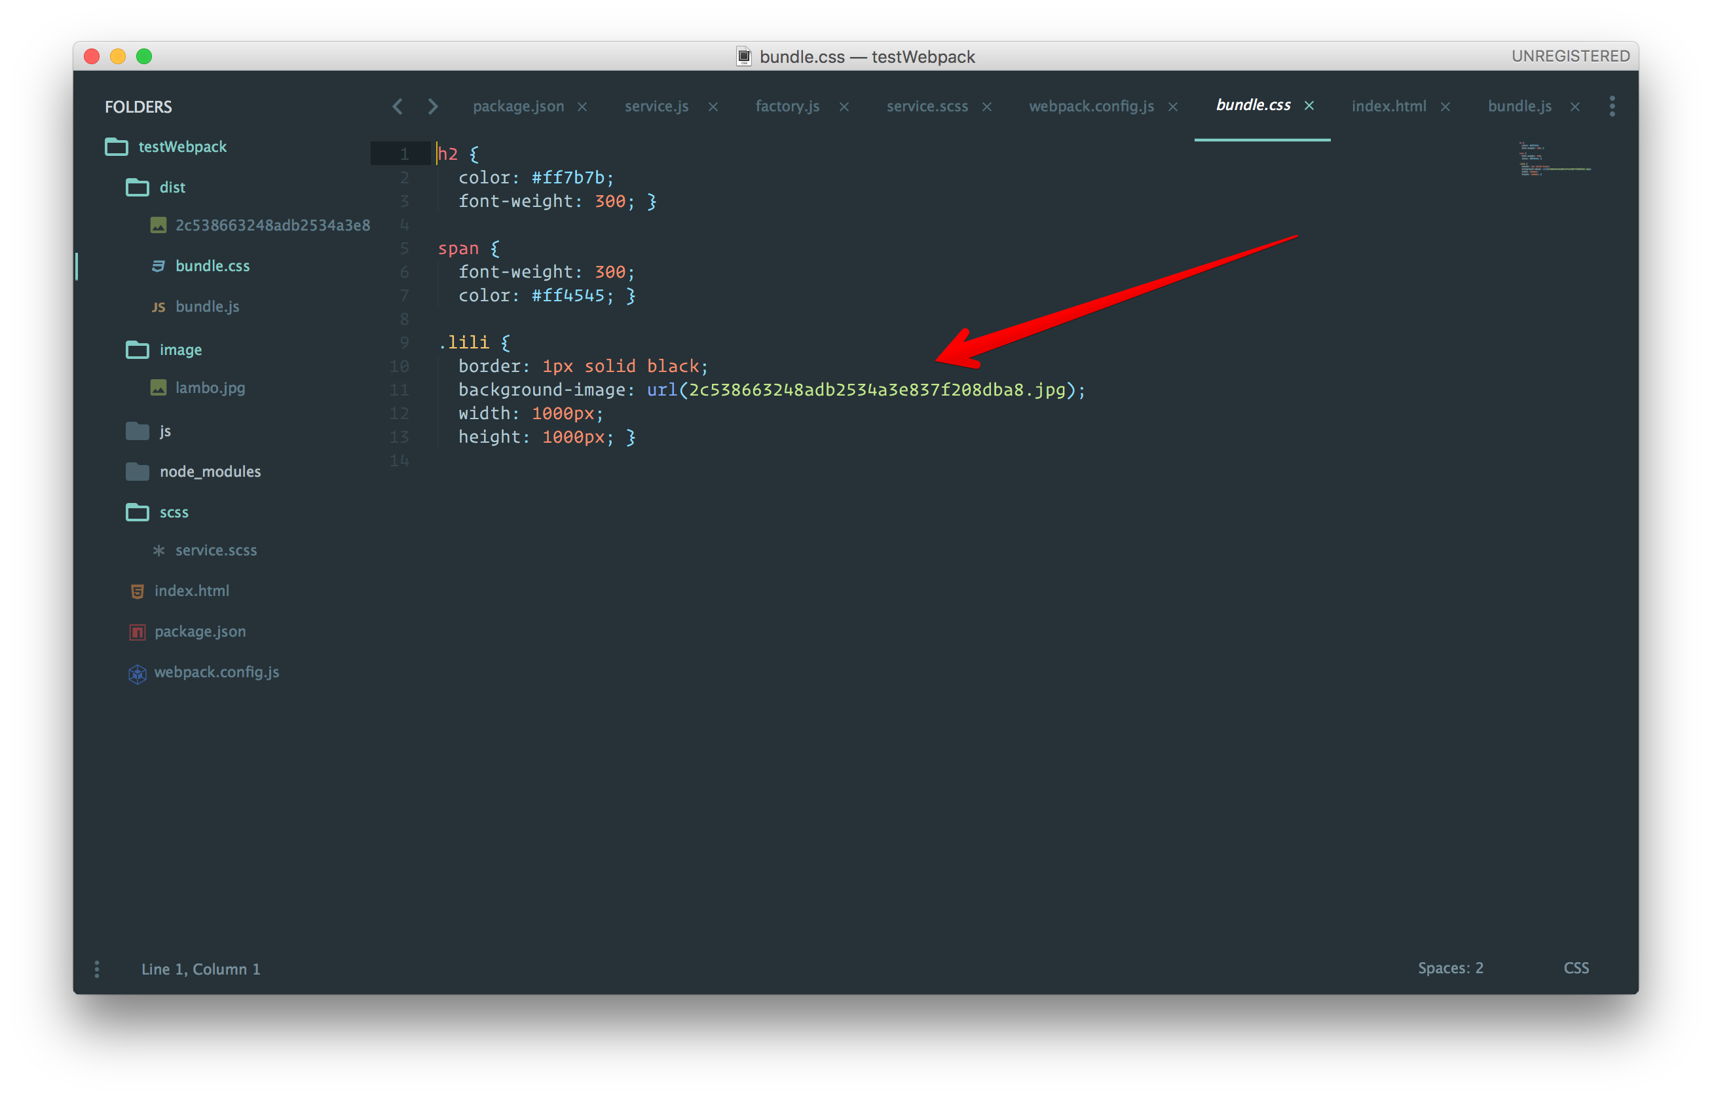Click the forward navigation arrow in tab bar
Viewport: 1712px width, 1099px height.
(x=432, y=107)
